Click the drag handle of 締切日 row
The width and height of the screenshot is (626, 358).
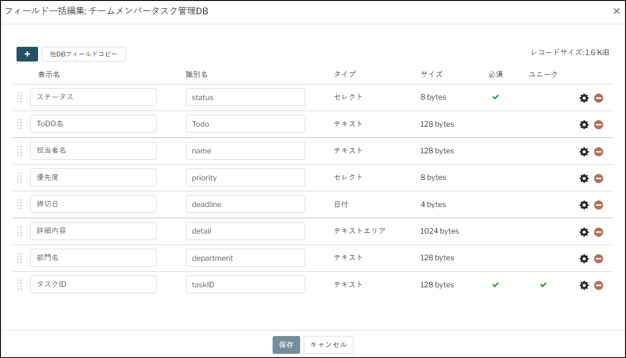20,204
